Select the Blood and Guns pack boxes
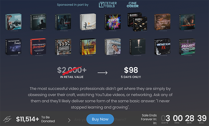 pos(137,22)
